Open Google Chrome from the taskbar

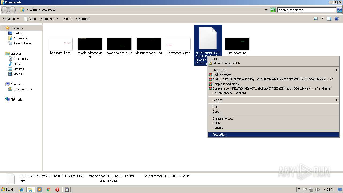(x=48, y=190)
